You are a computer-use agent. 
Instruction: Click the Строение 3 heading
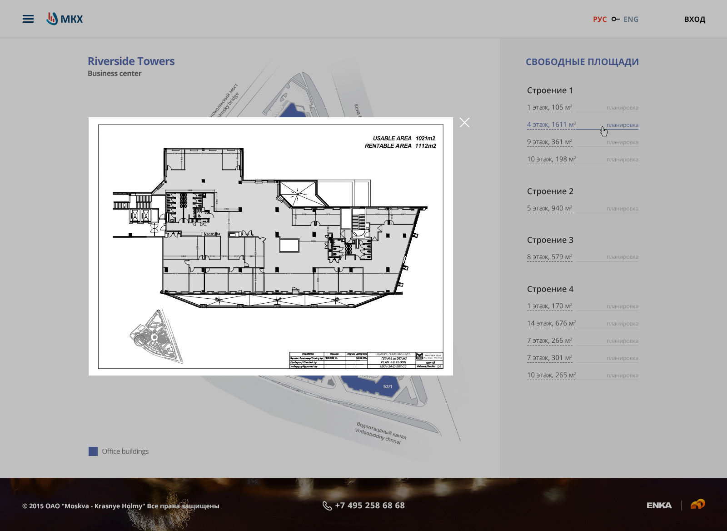click(550, 240)
